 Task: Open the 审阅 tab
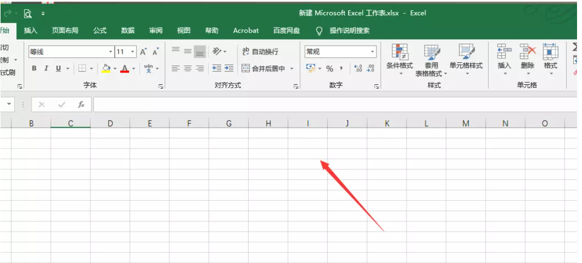pos(156,31)
